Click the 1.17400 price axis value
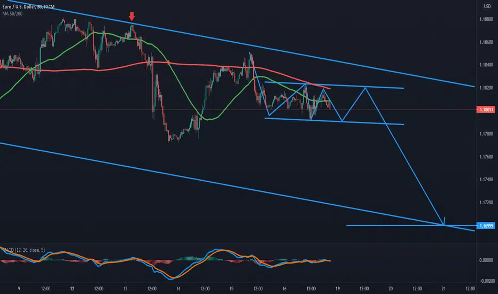The height and width of the screenshot is (294, 498). point(486,180)
